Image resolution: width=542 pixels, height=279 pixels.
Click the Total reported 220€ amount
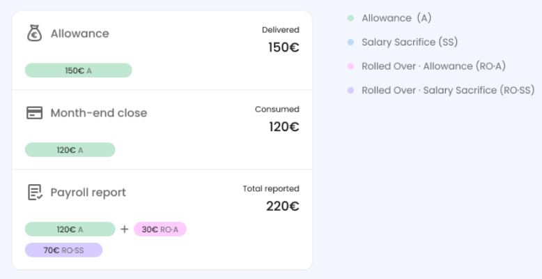tap(282, 206)
